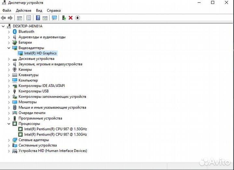Viewport: 234px width, 170px height.
Task: Select the Батареи label
Action: pyautogui.click(x=25, y=42)
